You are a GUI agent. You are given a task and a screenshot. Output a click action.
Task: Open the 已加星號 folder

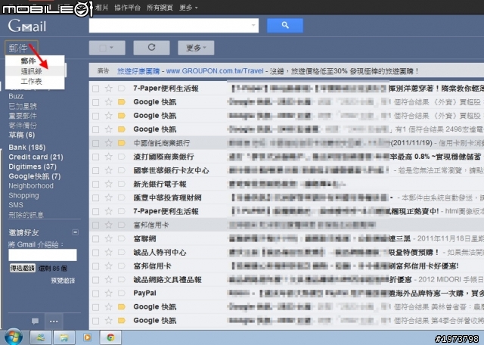[x=23, y=106]
